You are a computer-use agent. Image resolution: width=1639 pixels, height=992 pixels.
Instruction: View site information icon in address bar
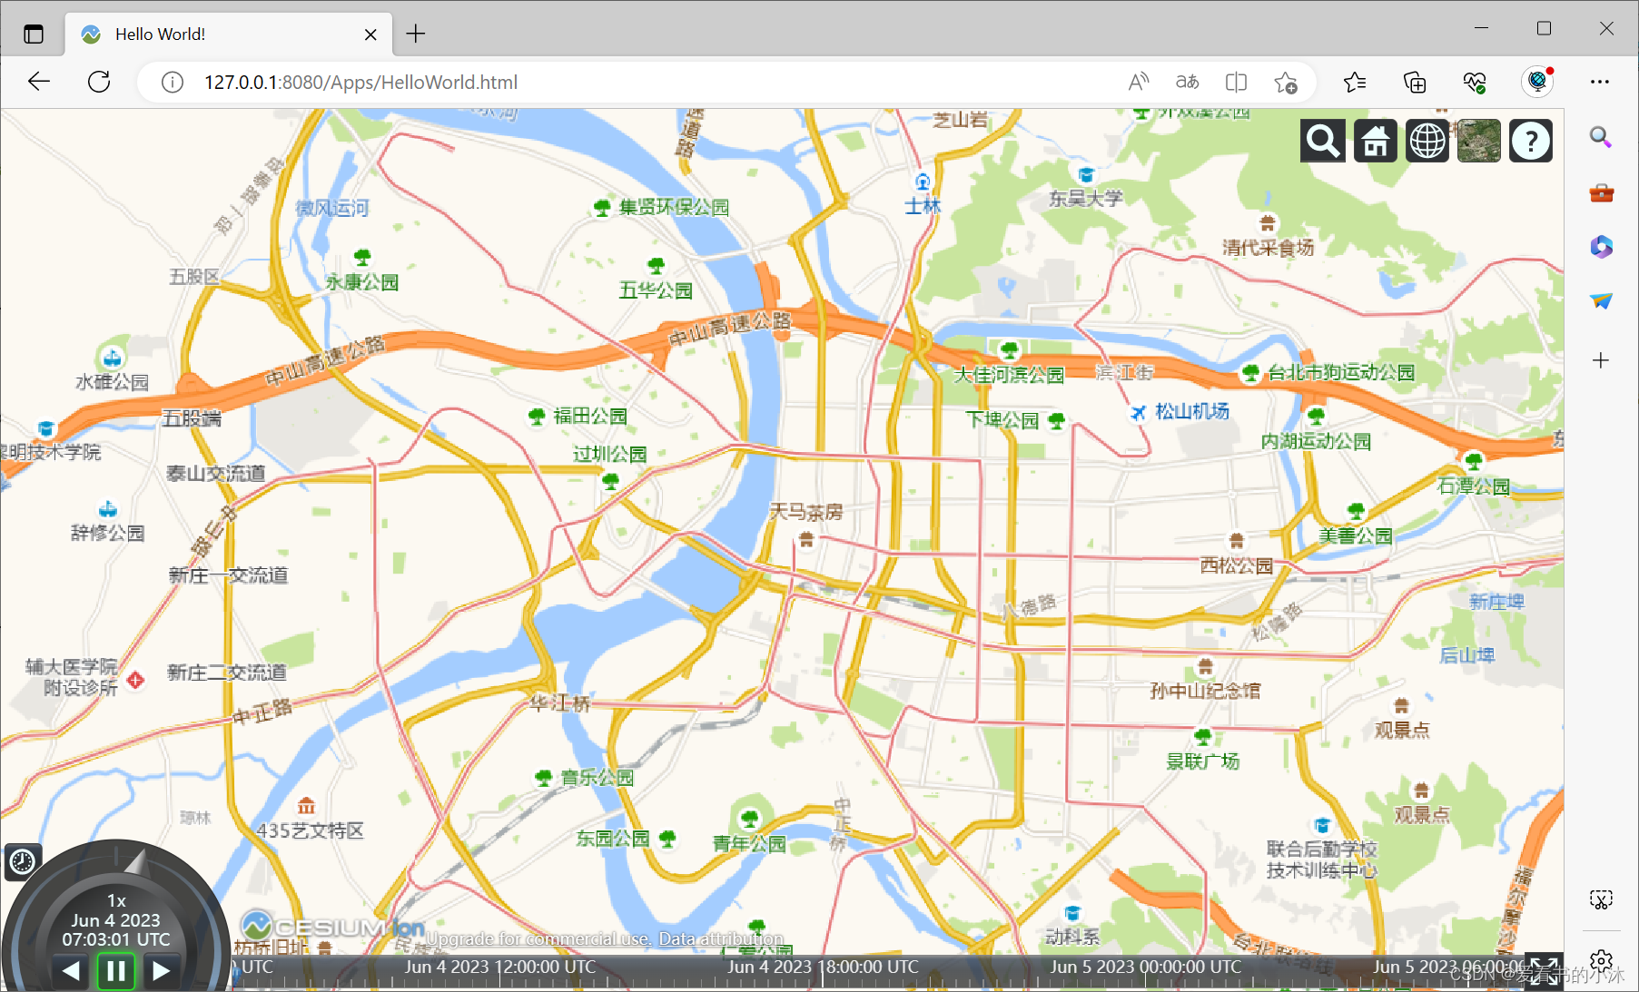tap(173, 83)
